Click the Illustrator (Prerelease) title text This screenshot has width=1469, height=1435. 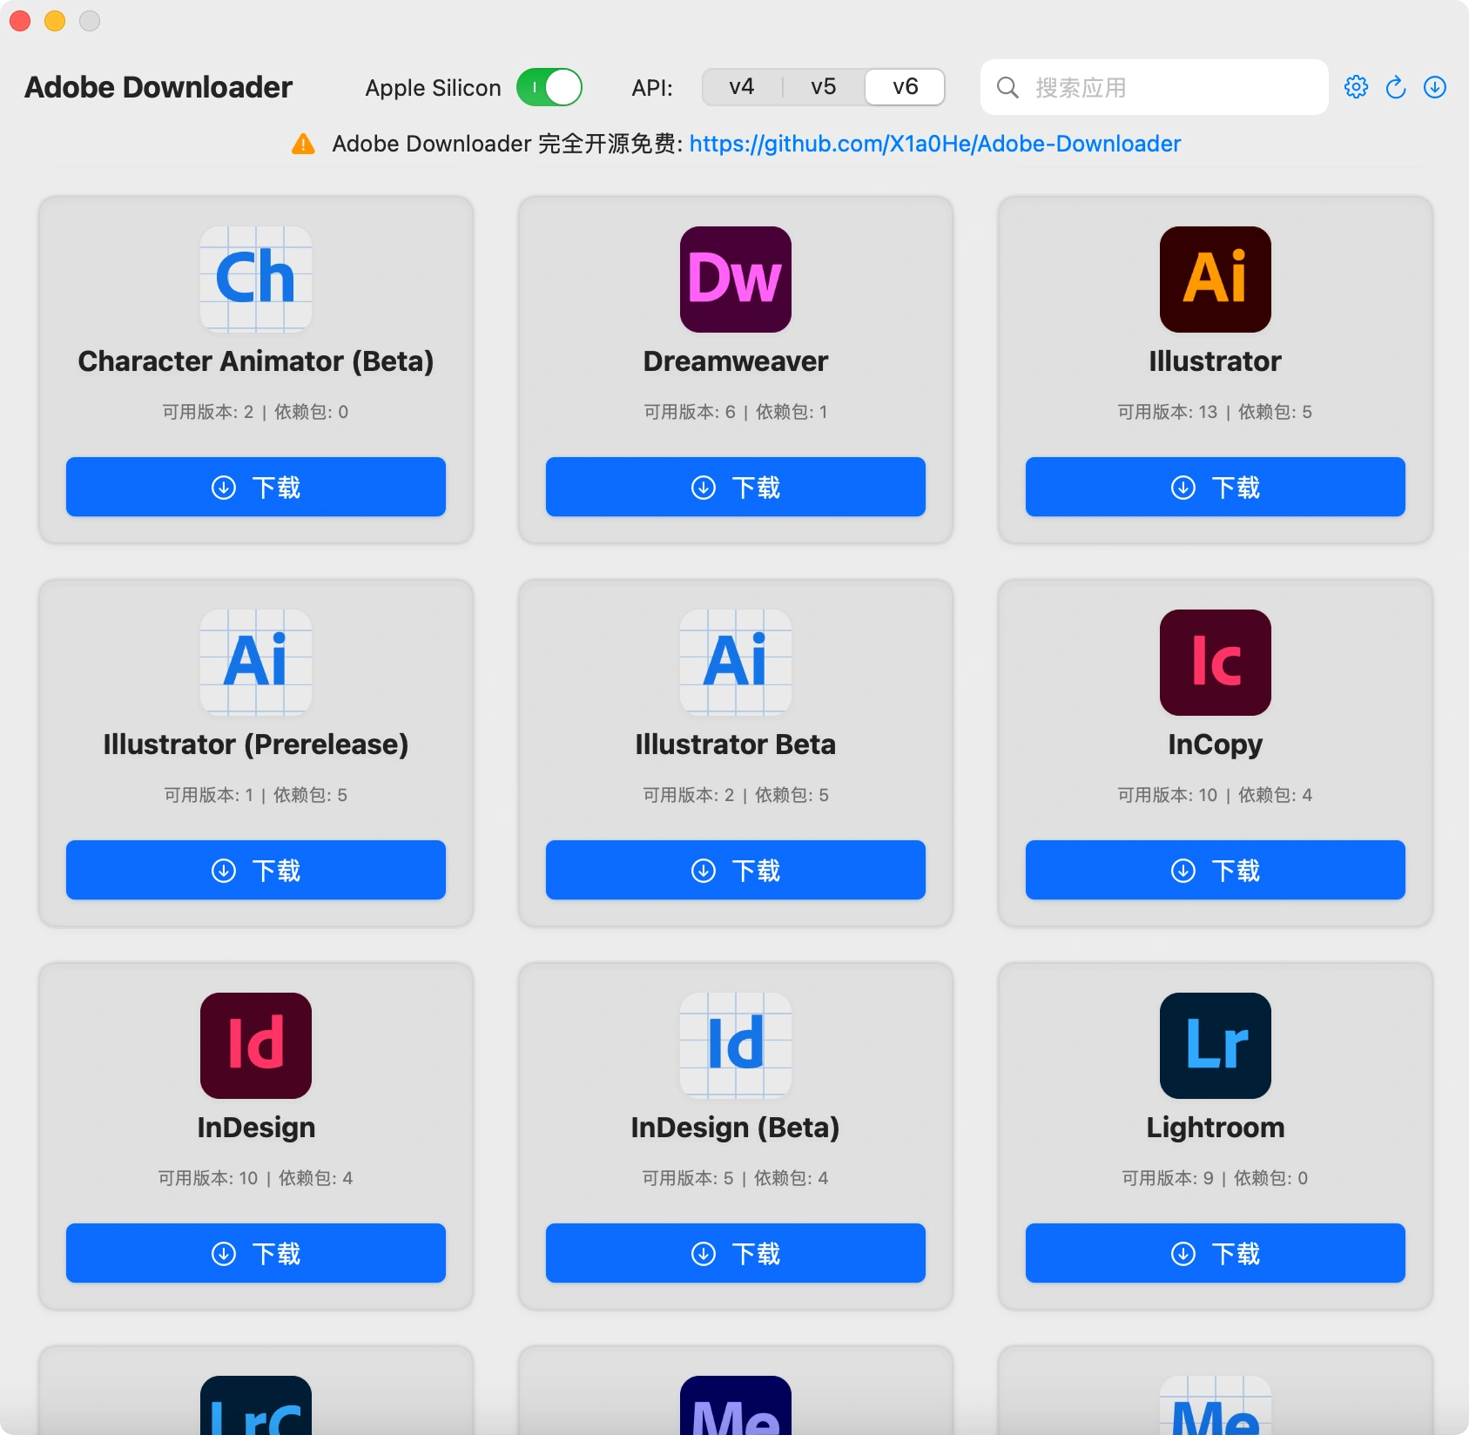point(256,744)
